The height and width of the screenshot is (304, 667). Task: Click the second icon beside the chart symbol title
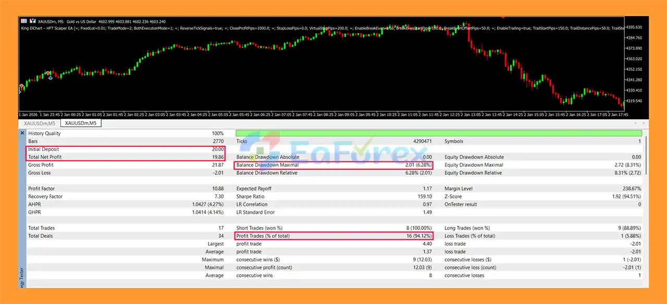click(x=31, y=20)
